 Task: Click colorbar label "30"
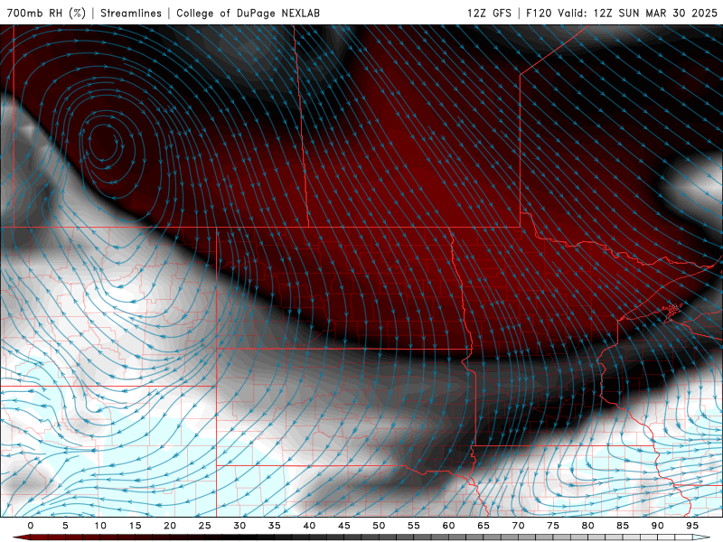pyautogui.click(x=239, y=526)
